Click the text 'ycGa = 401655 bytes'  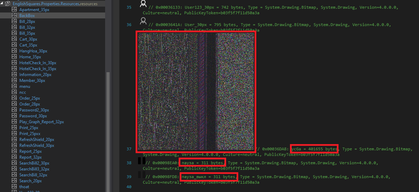(x=314, y=149)
